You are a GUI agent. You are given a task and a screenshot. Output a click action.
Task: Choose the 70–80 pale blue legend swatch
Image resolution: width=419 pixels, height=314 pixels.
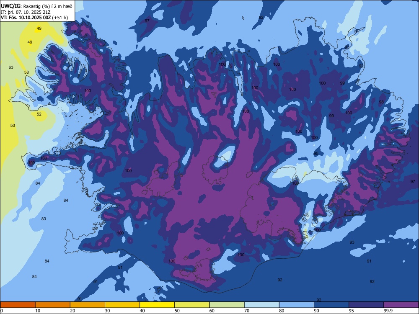(x=261, y=305)
